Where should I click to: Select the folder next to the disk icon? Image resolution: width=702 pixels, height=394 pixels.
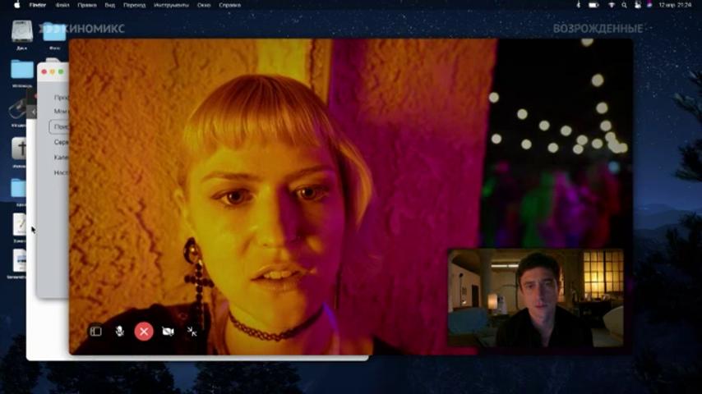pyautogui.click(x=54, y=31)
